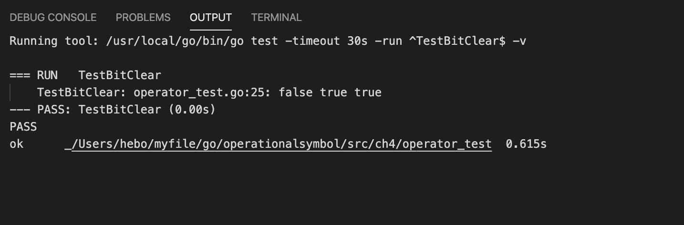This screenshot has height=225, width=684.
Task: Click the "Running tool:" text
Action: [54, 41]
